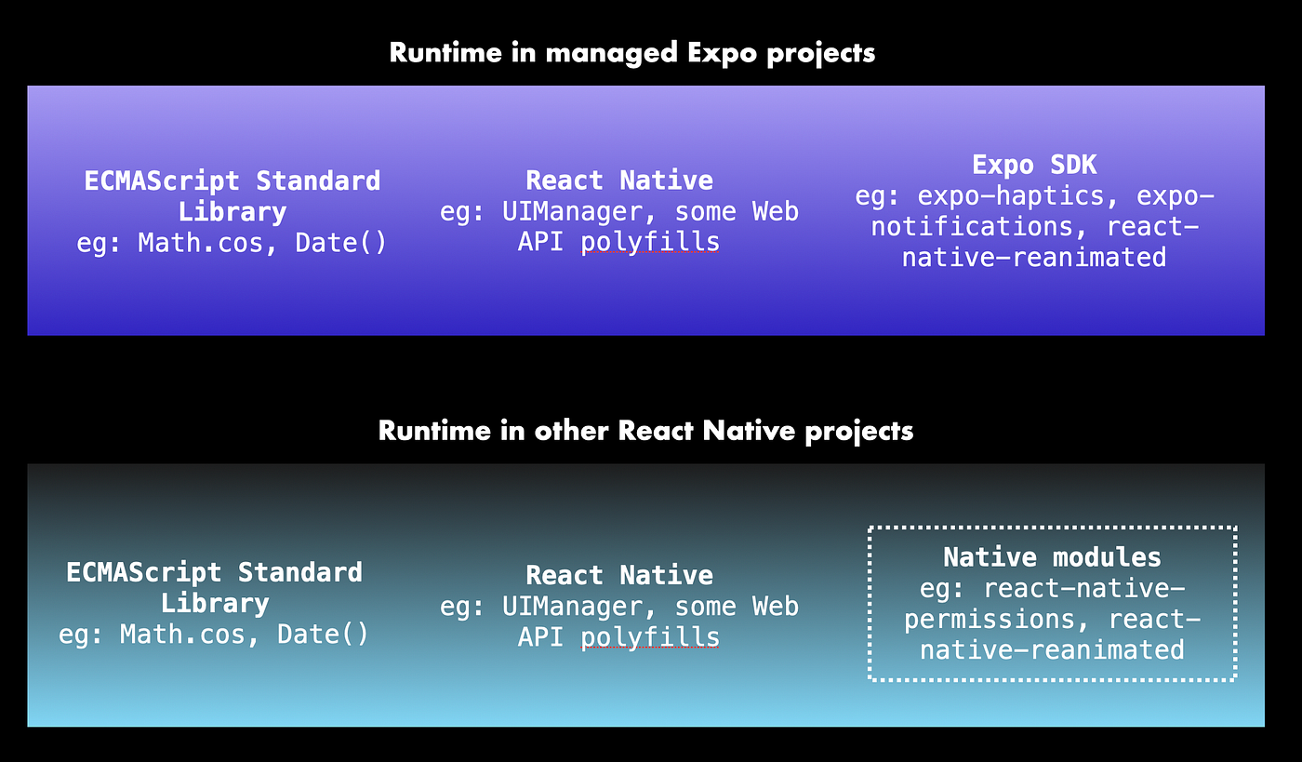Image resolution: width=1302 pixels, height=762 pixels.
Task: Click 'API polyfills' text in the purple panel
Action: click(619, 242)
